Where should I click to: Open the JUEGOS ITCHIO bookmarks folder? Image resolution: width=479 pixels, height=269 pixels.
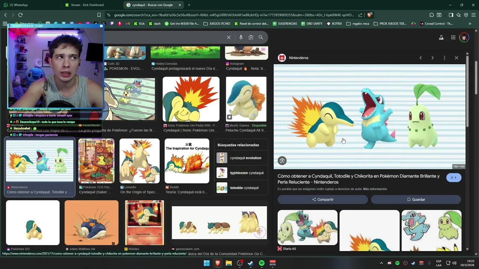tap(217, 24)
